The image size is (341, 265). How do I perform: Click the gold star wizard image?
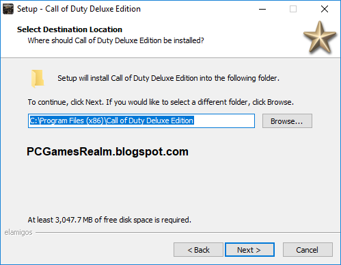pos(320,38)
